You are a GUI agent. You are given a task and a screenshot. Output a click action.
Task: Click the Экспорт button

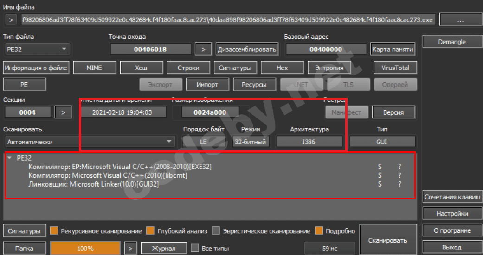pyautogui.click(x=161, y=84)
